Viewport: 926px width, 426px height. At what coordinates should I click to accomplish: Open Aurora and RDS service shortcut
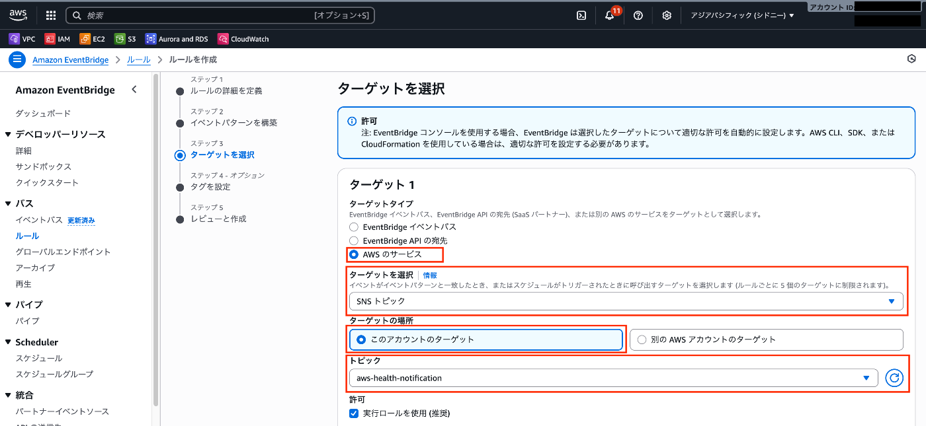(177, 39)
